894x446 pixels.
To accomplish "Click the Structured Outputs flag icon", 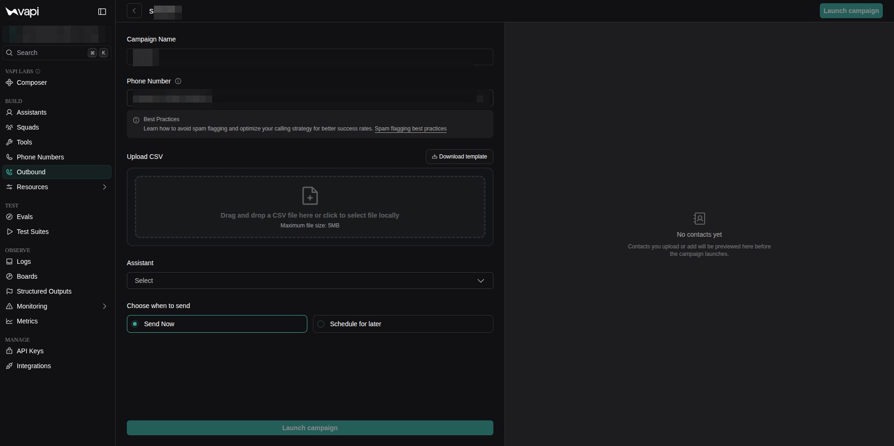I will [x=9, y=291].
